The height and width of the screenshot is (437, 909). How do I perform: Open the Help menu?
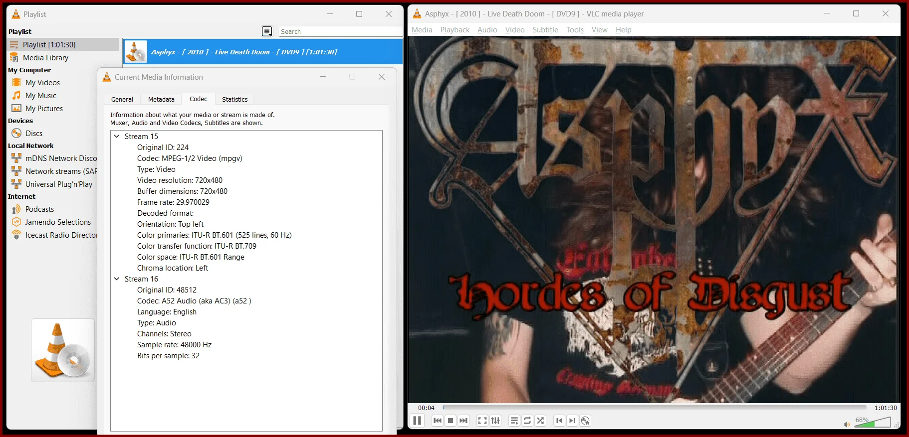click(624, 30)
